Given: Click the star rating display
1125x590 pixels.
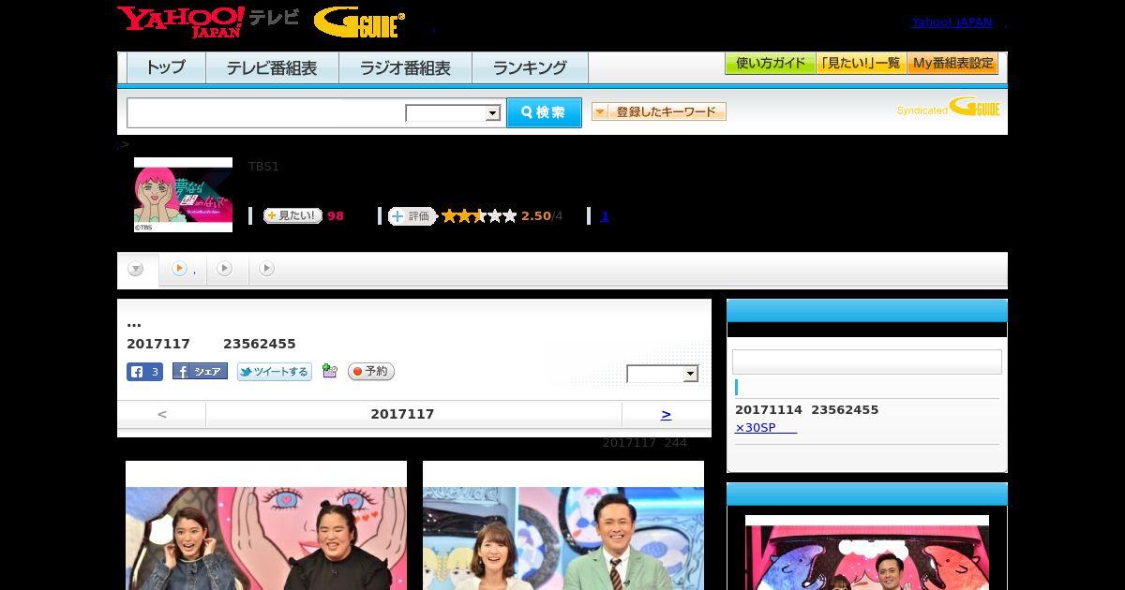Looking at the screenshot, I should [x=479, y=216].
